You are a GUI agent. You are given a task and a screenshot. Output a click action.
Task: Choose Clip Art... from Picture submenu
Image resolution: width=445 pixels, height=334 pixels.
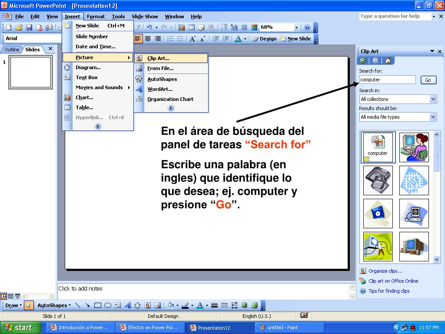click(171, 58)
